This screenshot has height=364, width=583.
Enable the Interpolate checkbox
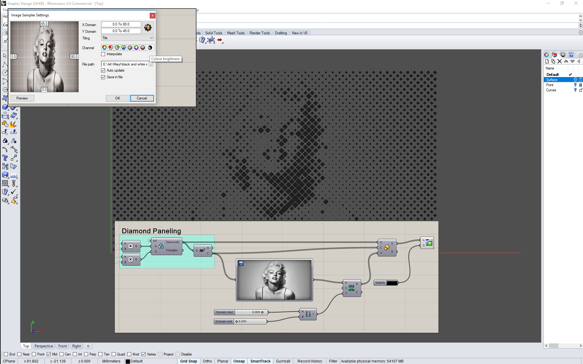click(x=103, y=54)
